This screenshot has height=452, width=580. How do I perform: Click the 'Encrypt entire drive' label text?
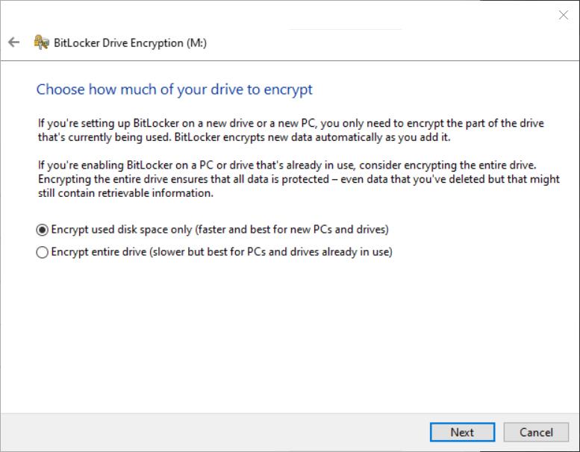click(99, 252)
